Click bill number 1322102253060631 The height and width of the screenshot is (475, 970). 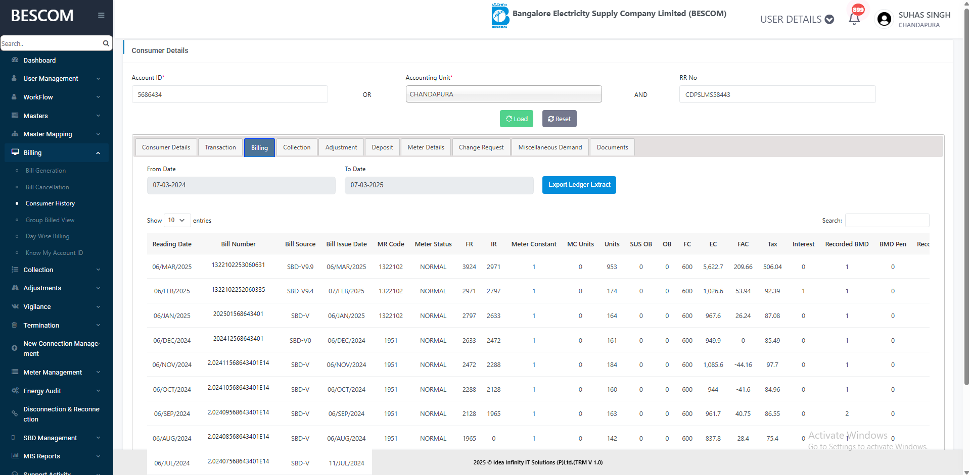[238, 265]
